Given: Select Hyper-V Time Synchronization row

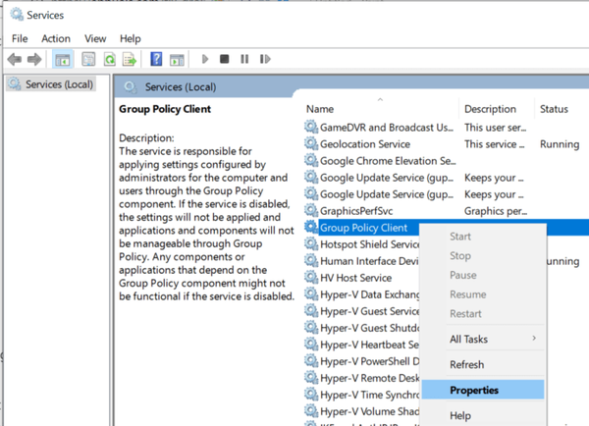Looking at the screenshot, I should click(x=361, y=395).
